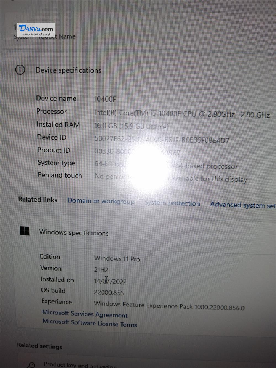
Task: Open System protection link
Action: click(172, 203)
